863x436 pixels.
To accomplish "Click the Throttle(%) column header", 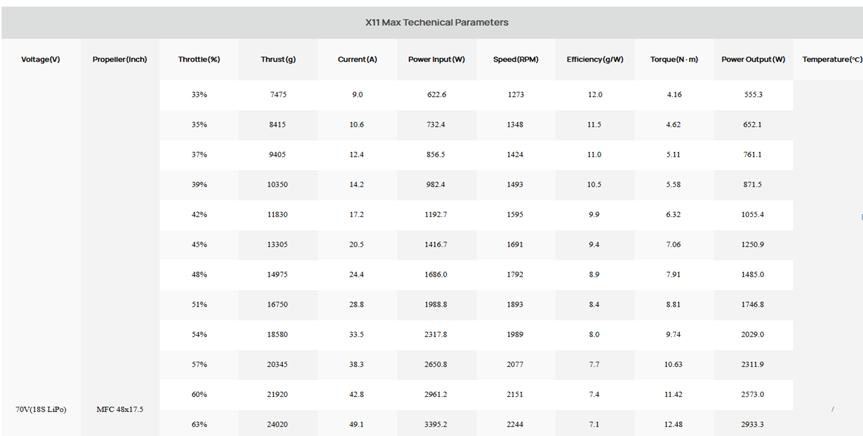I will 199,60.
